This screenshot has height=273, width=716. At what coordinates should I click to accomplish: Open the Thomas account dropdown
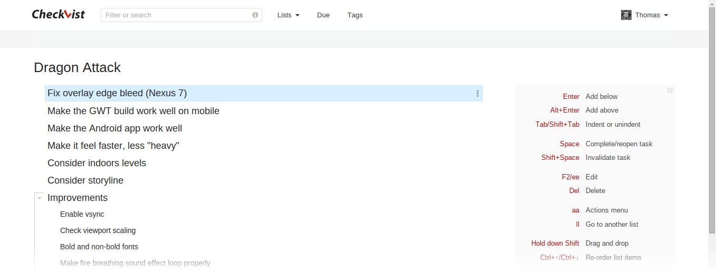click(x=652, y=15)
